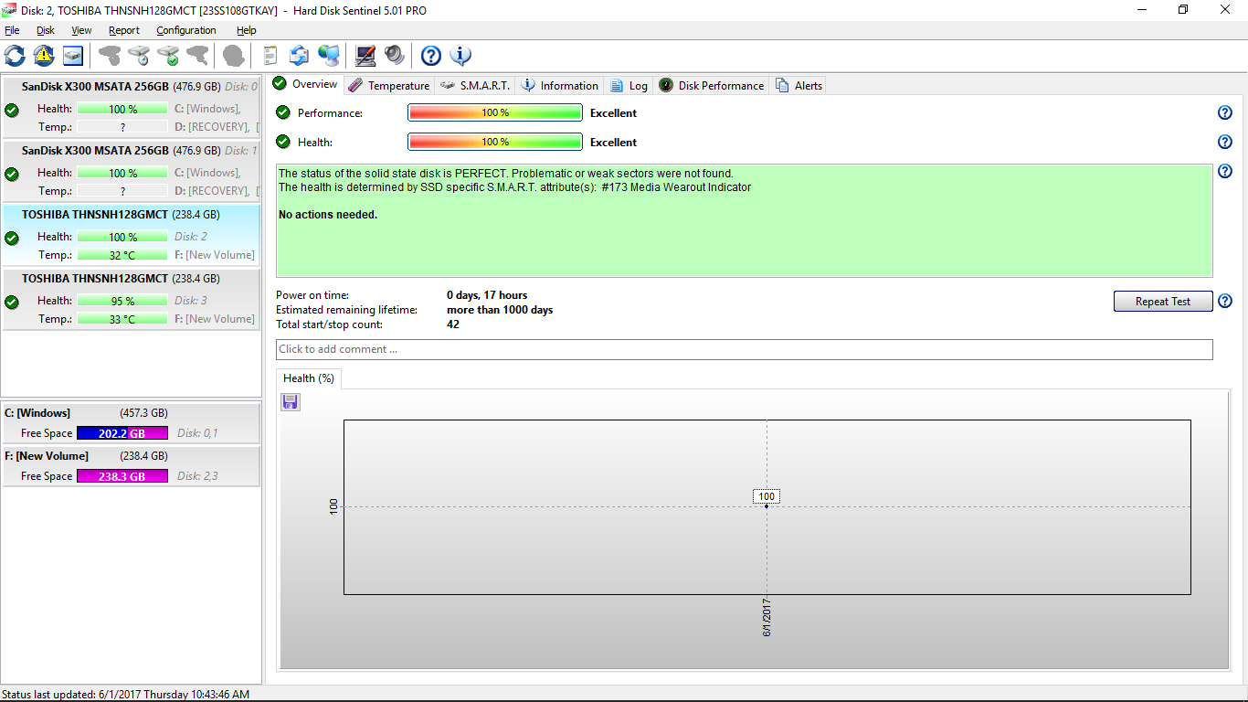
Task: Click the 202.2 GB free space bar
Action: [x=122, y=433]
